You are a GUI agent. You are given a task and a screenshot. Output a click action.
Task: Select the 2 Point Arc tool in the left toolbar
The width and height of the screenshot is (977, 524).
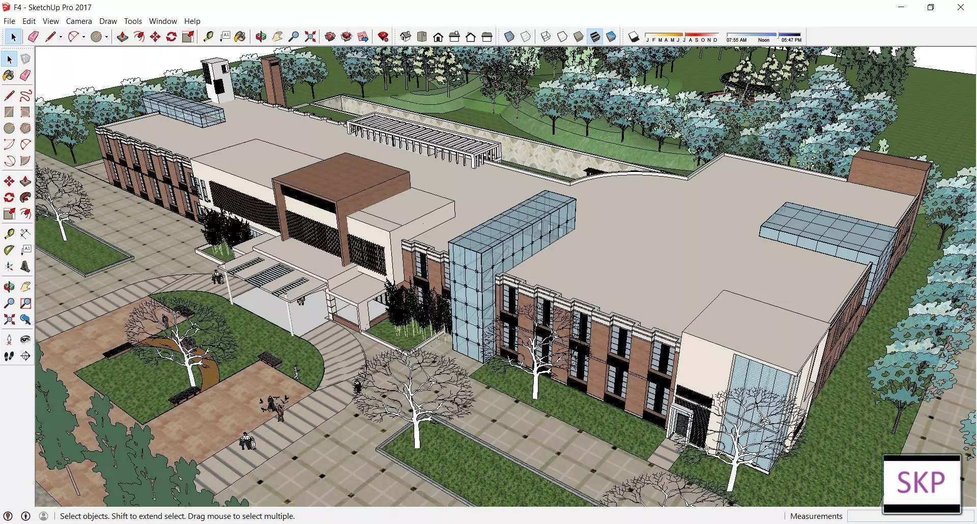(x=25, y=144)
